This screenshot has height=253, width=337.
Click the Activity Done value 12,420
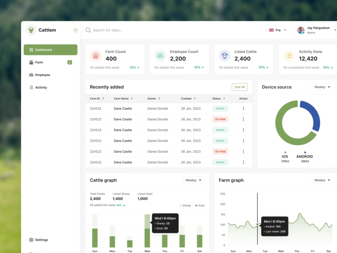(308, 58)
